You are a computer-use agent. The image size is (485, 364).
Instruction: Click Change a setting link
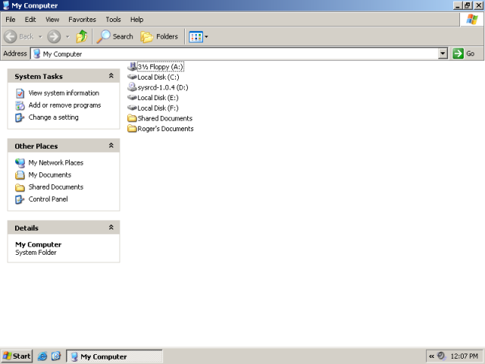(54, 118)
